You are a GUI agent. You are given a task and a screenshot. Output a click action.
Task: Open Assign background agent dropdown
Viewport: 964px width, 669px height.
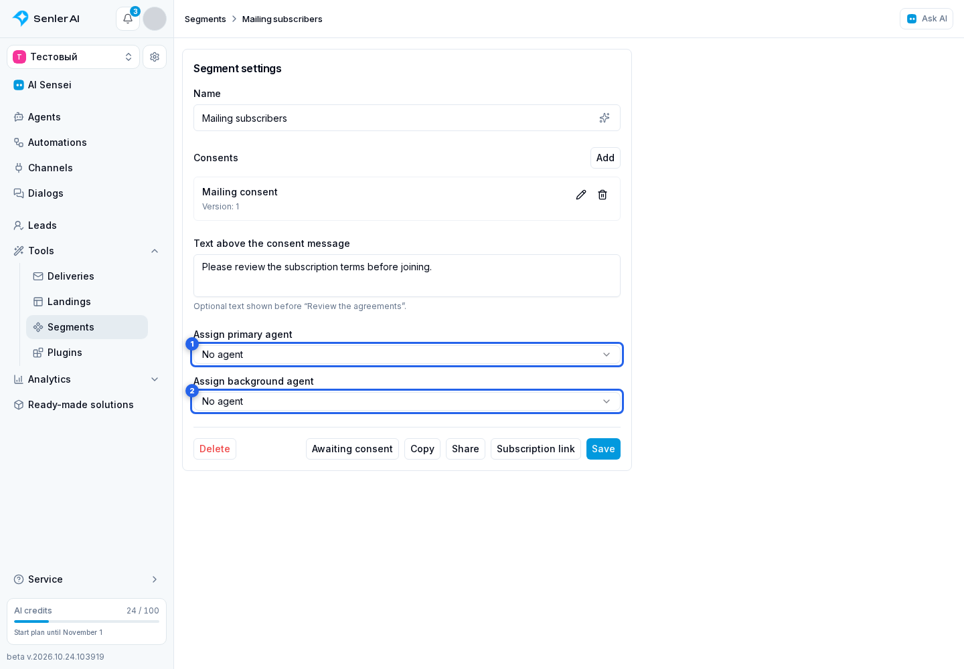(407, 401)
